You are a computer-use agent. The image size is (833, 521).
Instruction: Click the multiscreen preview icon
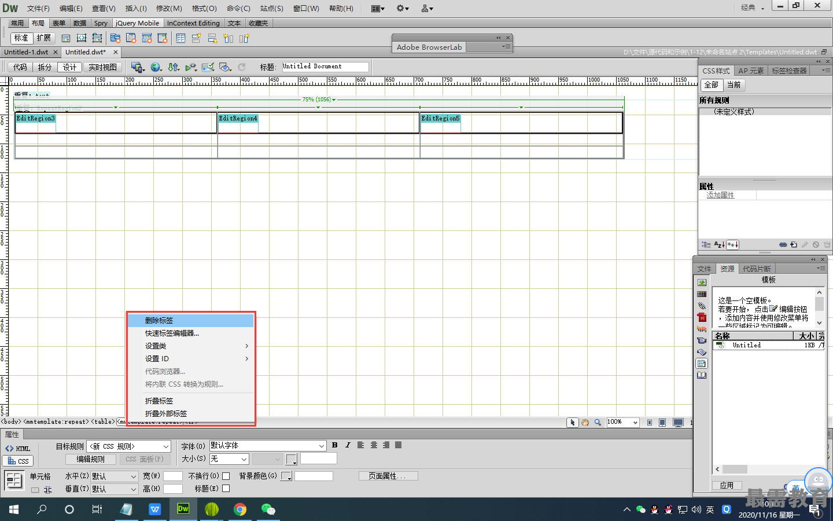coord(137,67)
